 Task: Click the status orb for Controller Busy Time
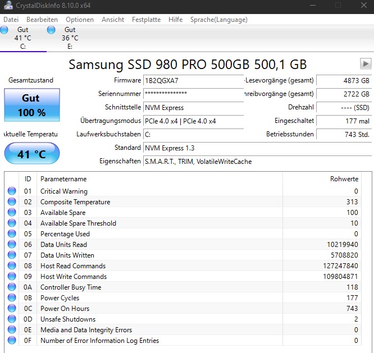12,287
